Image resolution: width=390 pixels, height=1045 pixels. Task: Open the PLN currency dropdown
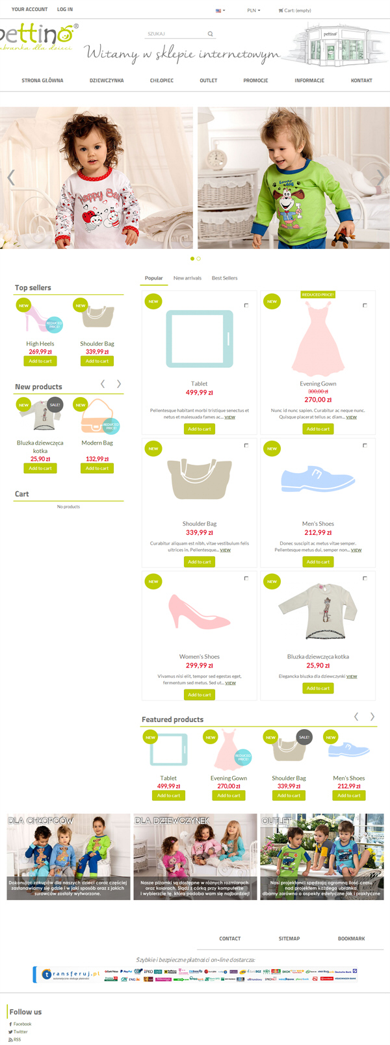tap(253, 10)
